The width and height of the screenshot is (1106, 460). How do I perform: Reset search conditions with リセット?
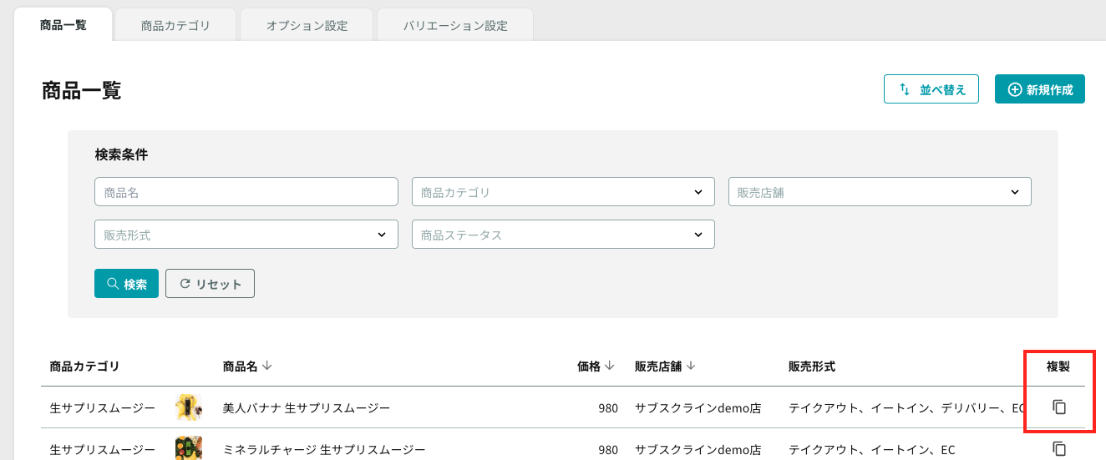click(210, 284)
